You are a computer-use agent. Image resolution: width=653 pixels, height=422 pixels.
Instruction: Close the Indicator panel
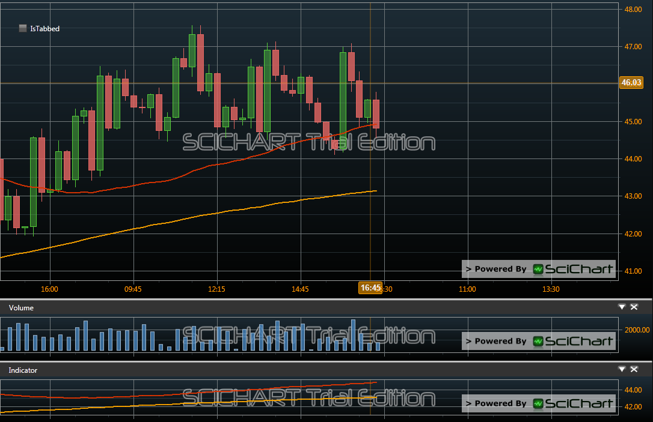634,369
